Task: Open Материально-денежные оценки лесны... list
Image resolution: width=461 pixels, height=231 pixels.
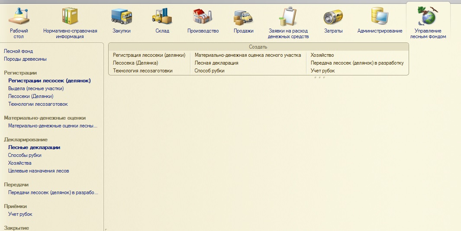Action: 53,126
